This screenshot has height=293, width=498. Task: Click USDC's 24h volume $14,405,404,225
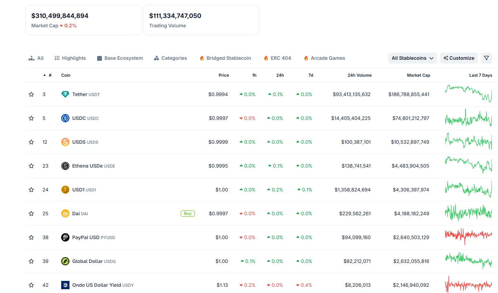[351, 118]
